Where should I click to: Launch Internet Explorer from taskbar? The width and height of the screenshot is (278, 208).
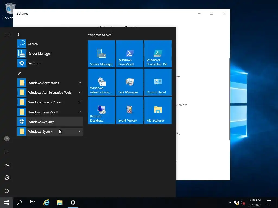(46, 203)
